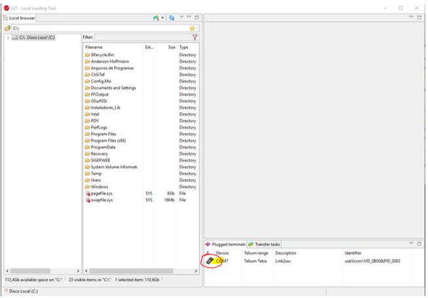Click the folder icon beside the C:\ path
The width and height of the screenshot is (428, 298).
click(8, 28)
